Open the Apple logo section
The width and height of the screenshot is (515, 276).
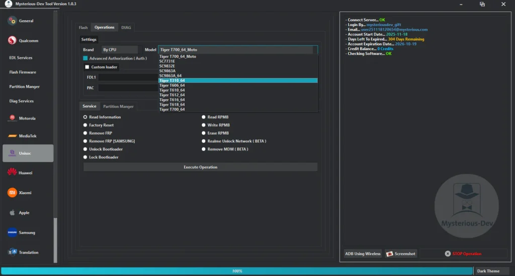point(12,213)
